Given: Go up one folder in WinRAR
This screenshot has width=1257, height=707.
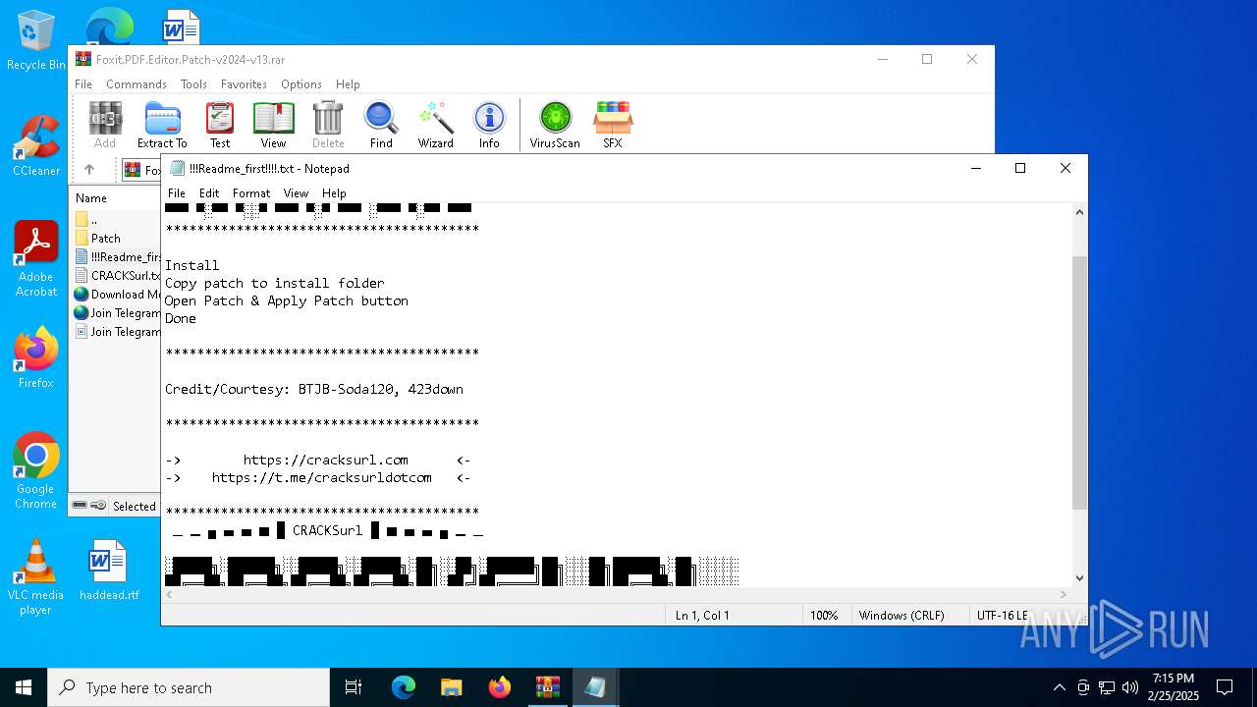Looking at the screenshot, I should pyautogui.click(x=89, y=170).
